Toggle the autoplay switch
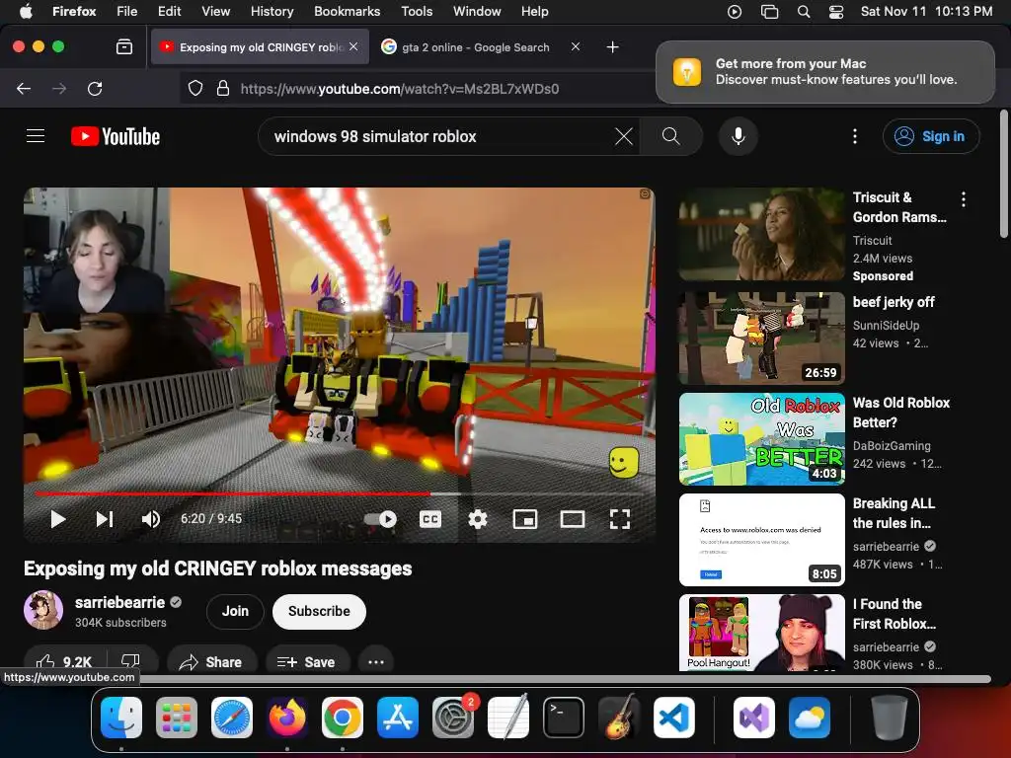The height and width of the screenshot is (758, 1011). tap(380, 519)
